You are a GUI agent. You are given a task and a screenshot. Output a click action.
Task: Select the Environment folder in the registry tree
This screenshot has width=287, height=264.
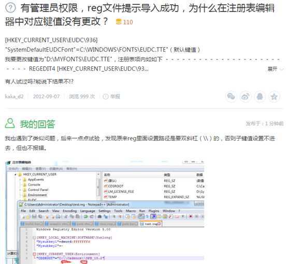(37, 195)
